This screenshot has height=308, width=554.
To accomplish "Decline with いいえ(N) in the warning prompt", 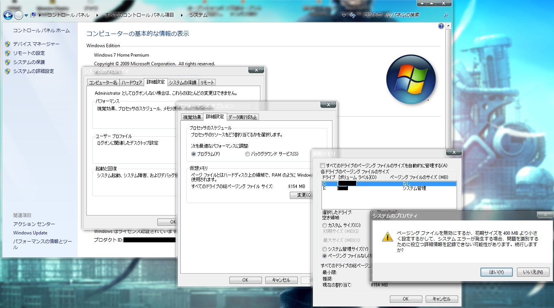I will (x=533, y=272).
